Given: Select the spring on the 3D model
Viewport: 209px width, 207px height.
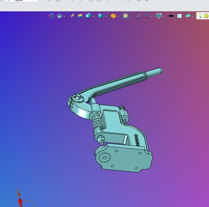Looking at the screenshot, I should pyautogui.click(x=98, y=121).
